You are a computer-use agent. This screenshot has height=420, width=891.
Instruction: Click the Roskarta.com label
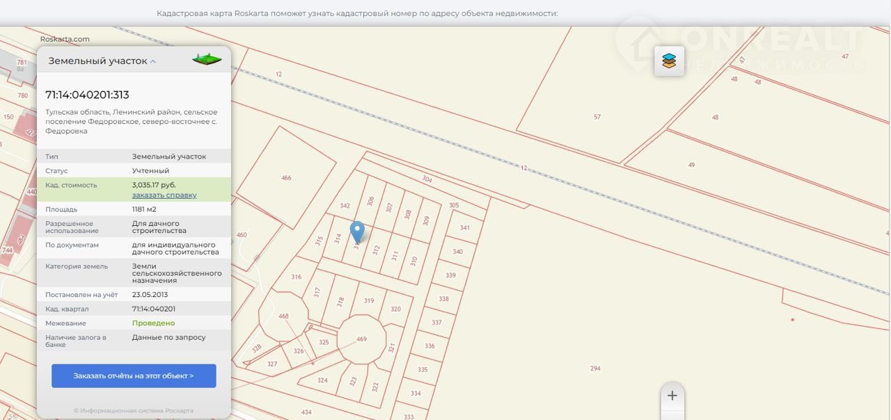(x=65, y=40)
